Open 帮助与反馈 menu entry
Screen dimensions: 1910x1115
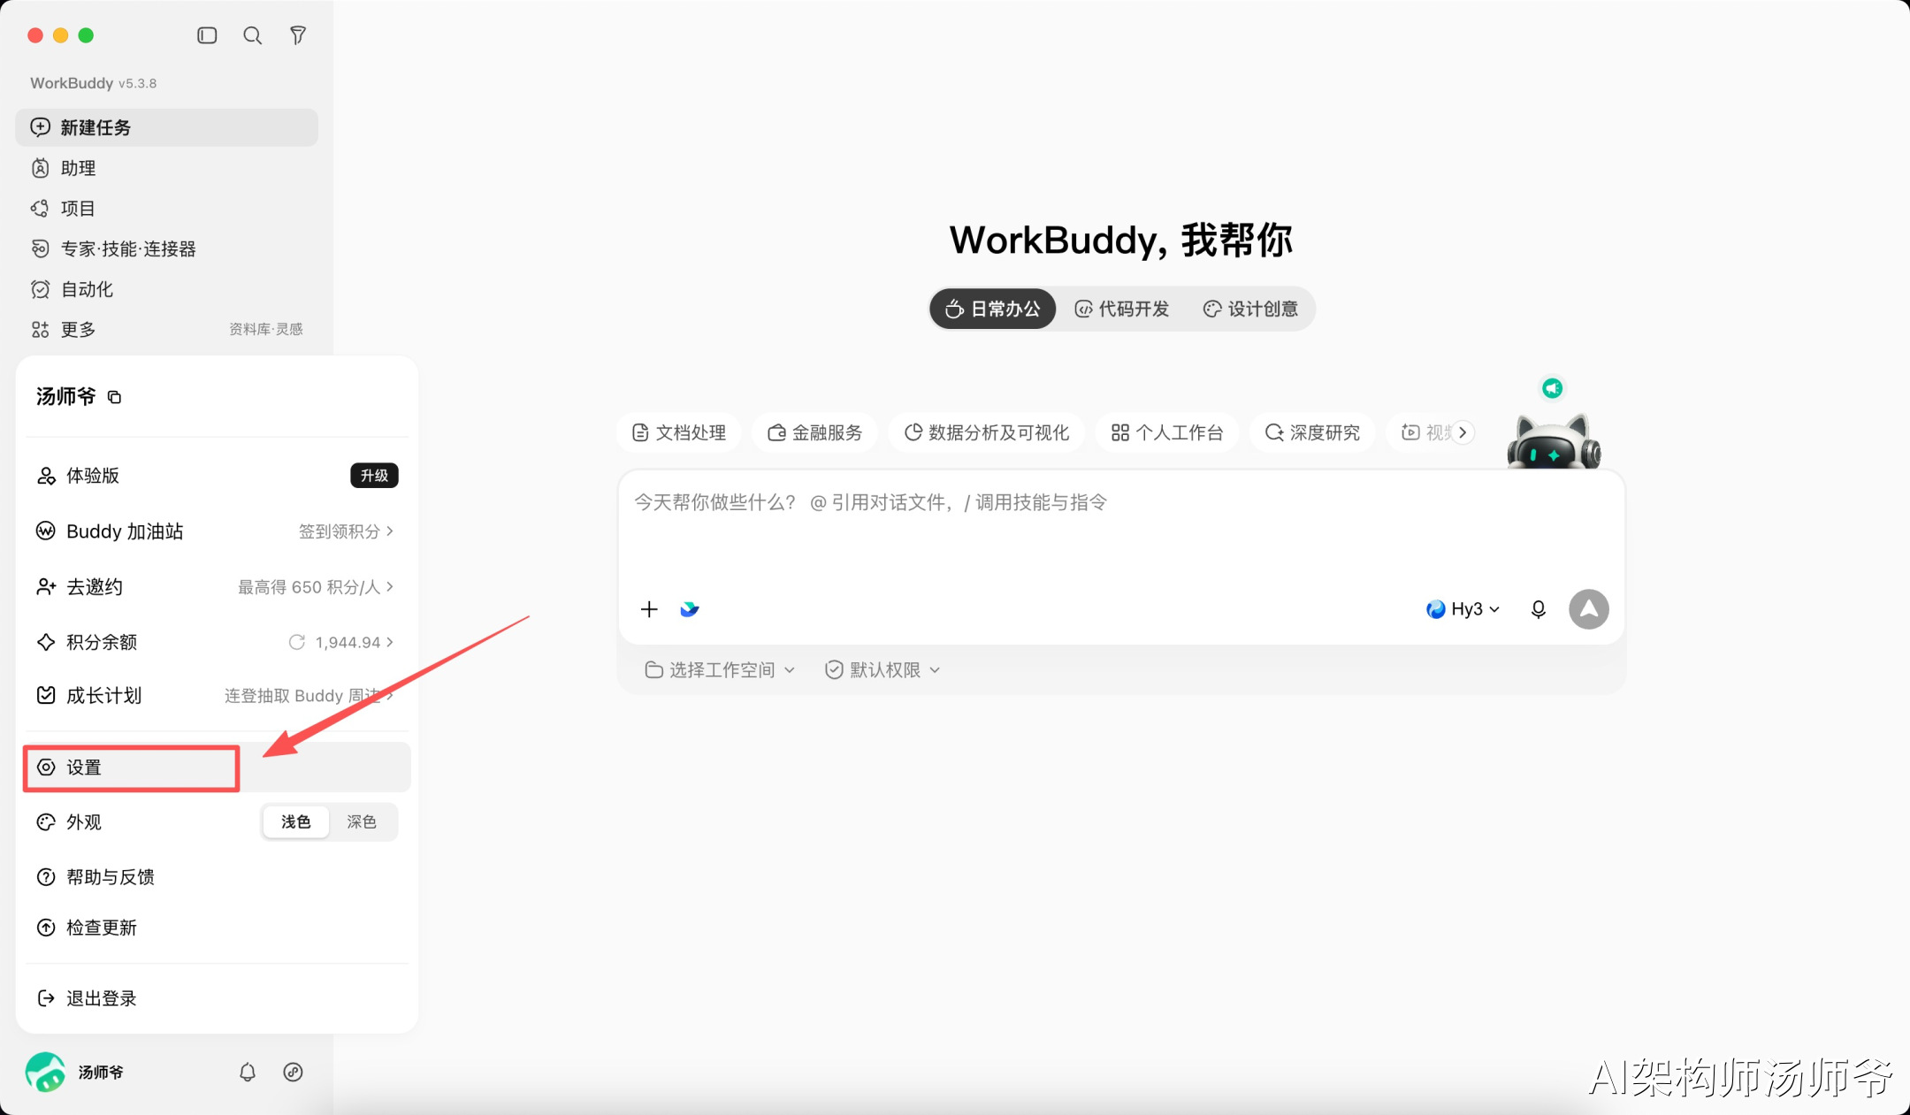[216, 877]
